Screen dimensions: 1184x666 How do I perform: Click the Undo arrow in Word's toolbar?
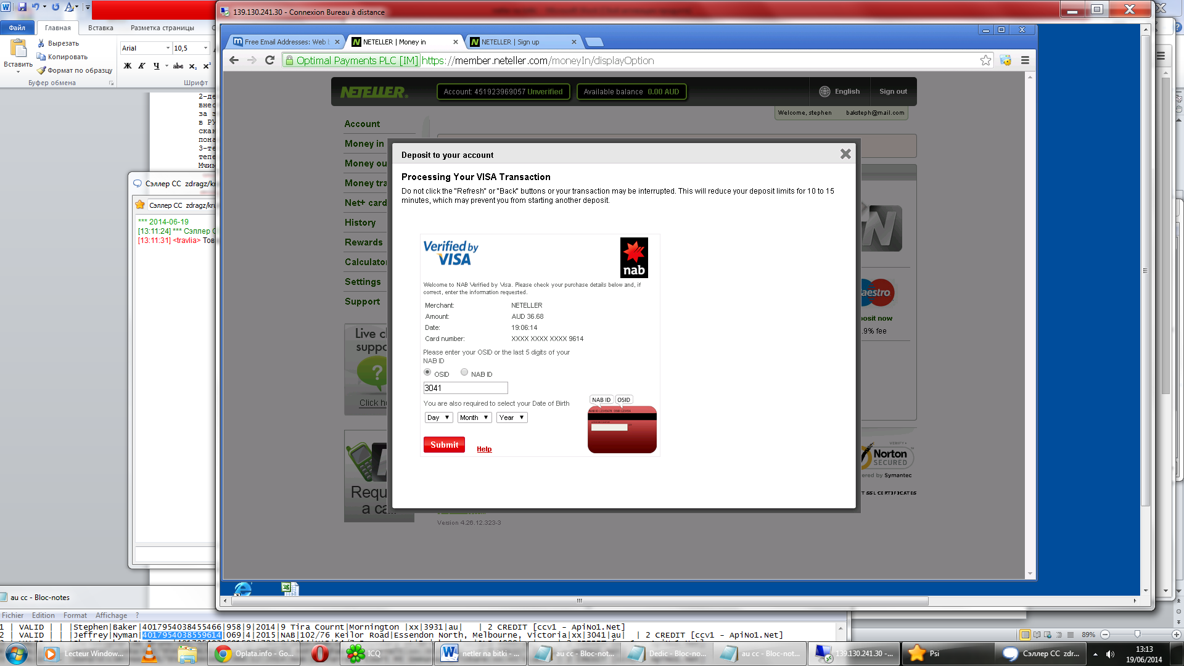35,7
